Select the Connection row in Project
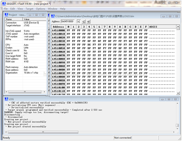The height and width of the screenshot is (141, 182). point(25,23)
